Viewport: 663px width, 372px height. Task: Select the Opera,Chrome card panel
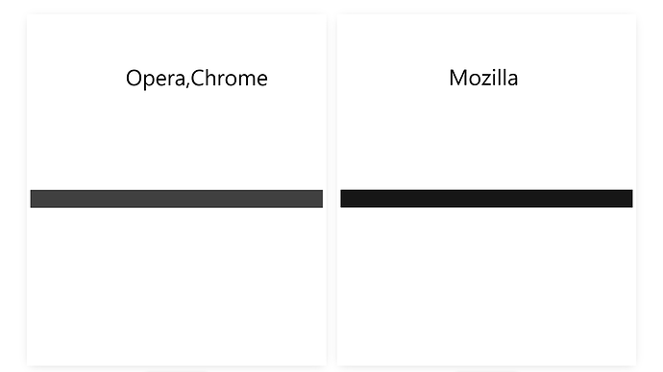pyautogui.click(x=177, y=190)
